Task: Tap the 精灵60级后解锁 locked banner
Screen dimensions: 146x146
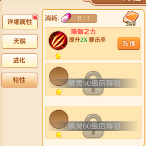Action: (x=94, y=126)
